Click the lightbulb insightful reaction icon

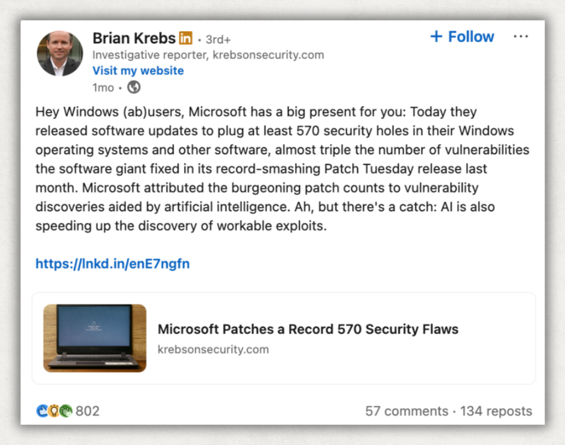click(x=54, y=411)
